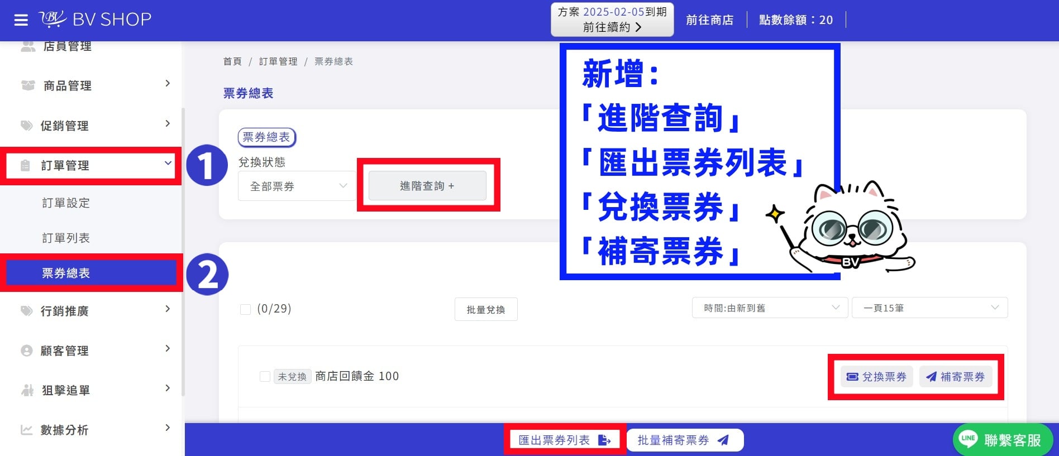Click the ticket icon on 兌換票券
The width and height of the screenshot is (1059, 456).
coord(852,377)
